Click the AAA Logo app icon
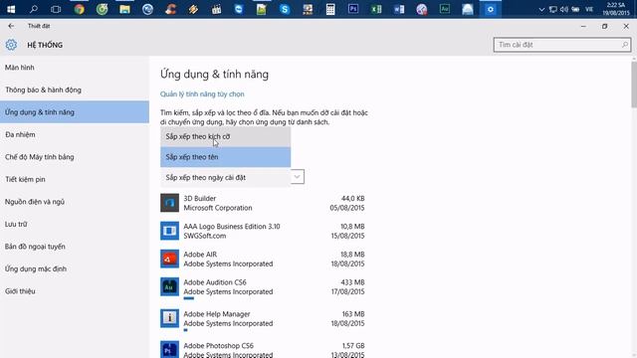Screen dimensions: 637x358 point(169,231)
